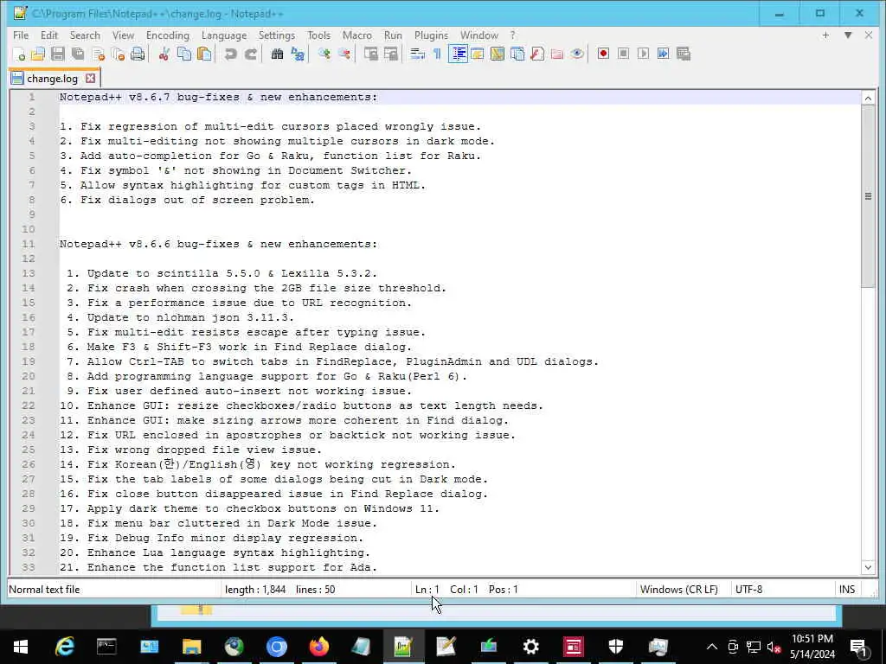
Task: Click the X beside the menu bar dropdown
Action: click(869, 35)
